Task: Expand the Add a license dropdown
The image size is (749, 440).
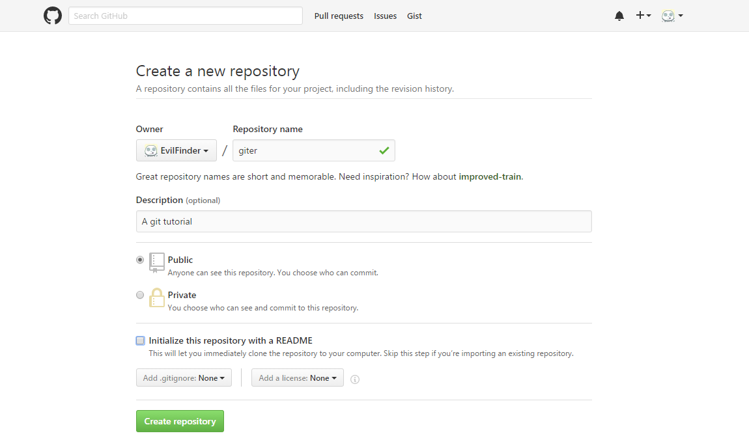Action: click(298, 378)
